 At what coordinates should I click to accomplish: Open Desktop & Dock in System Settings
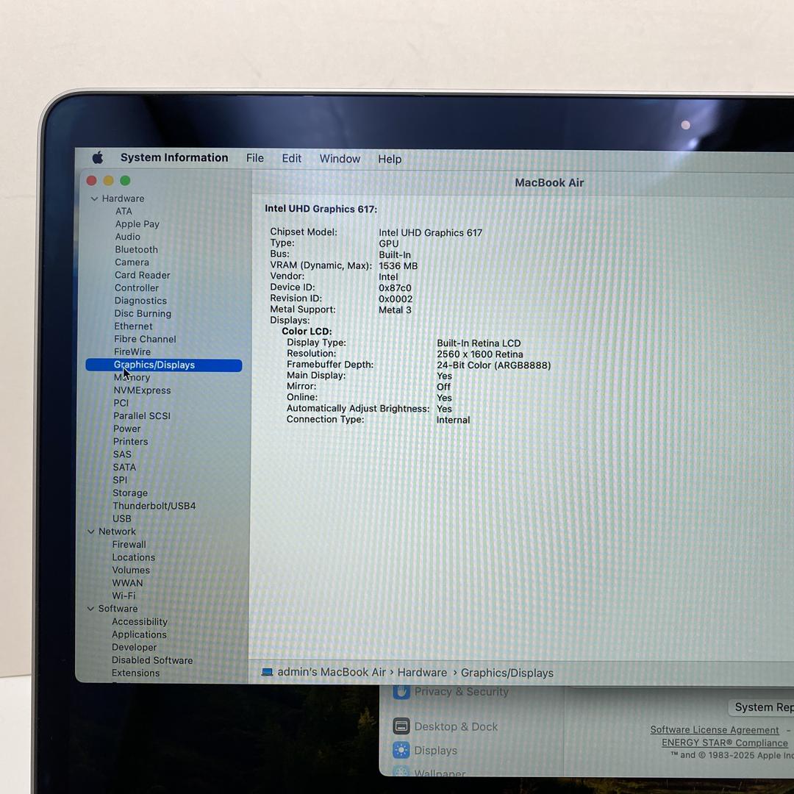[x=456, y=726]
